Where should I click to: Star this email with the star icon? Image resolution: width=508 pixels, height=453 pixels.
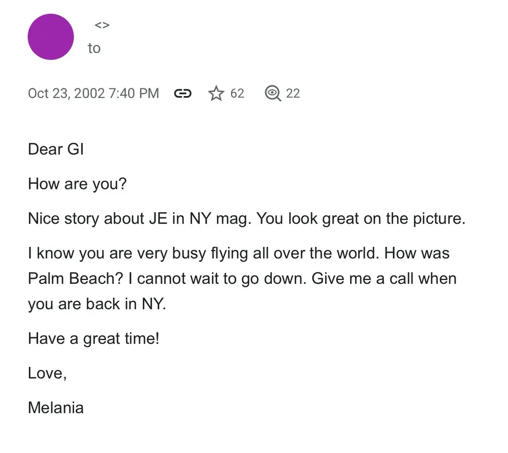[216, 93]
